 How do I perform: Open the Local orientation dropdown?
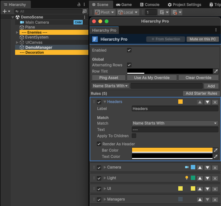(x=128, y=12)
